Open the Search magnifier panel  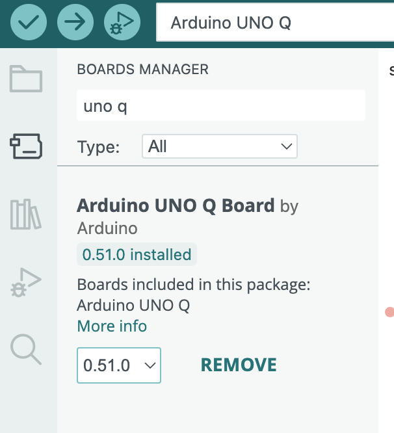click(26, 350)
